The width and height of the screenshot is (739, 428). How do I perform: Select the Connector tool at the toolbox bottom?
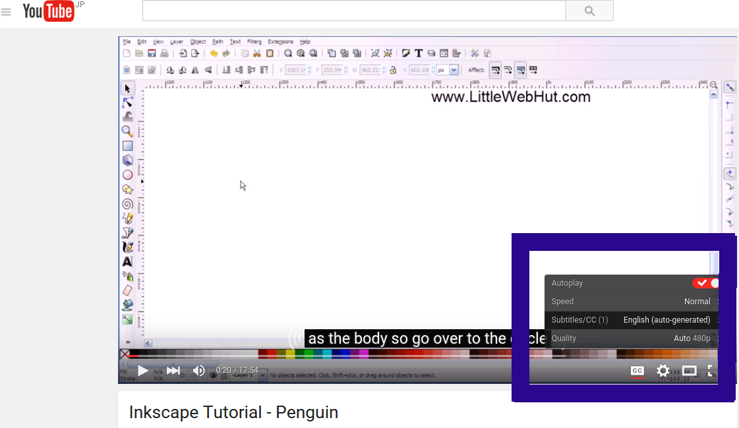(127, 320)
